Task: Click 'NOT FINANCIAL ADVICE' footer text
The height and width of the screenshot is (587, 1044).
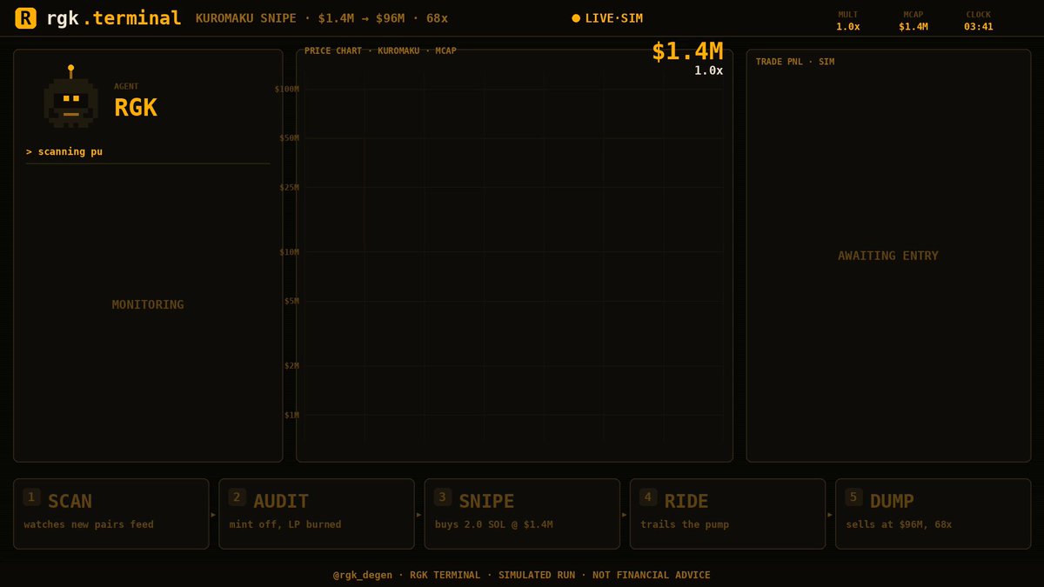Action: click(652, 575)
